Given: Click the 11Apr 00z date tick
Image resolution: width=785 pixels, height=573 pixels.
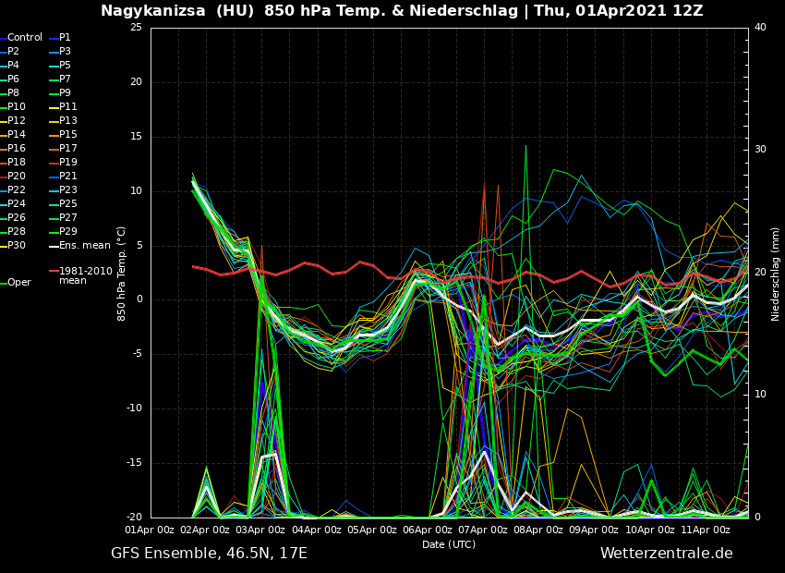Looking at the screenshot, I should coord(706,530).
